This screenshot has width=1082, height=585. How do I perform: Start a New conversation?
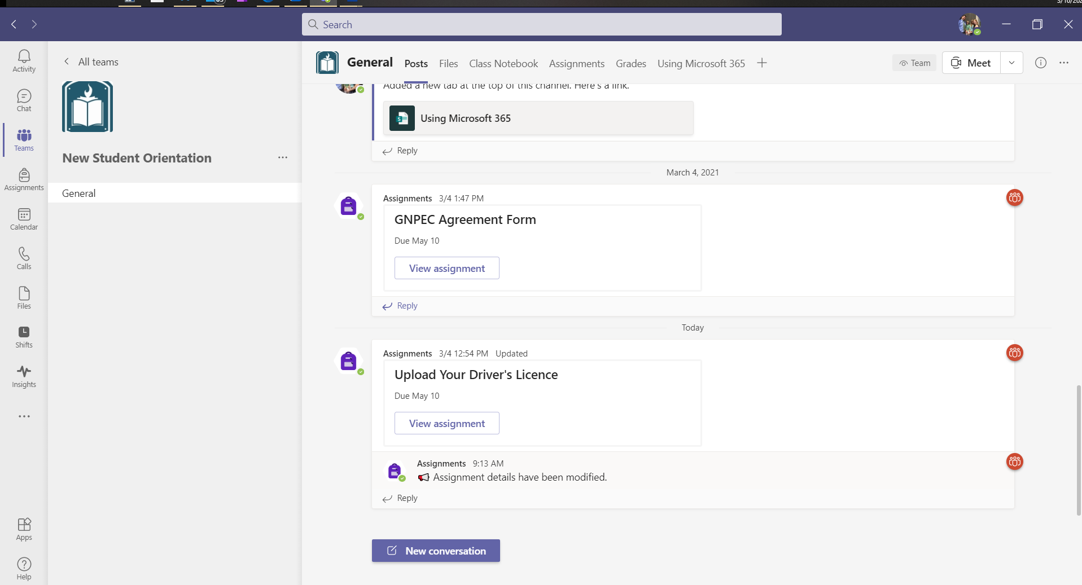[436, 551]
